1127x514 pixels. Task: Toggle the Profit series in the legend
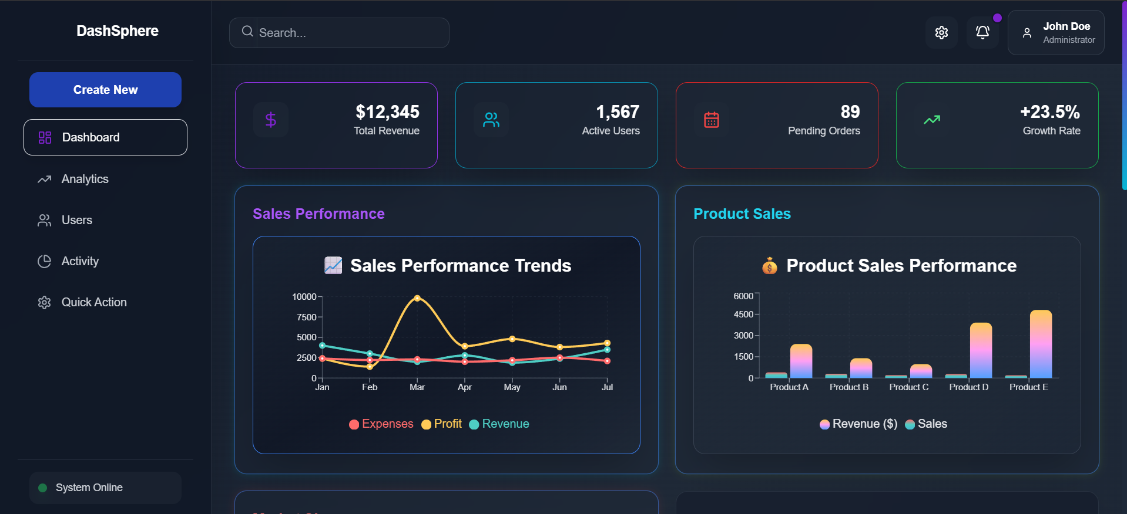pyautogui.click(x=442, y=424)
